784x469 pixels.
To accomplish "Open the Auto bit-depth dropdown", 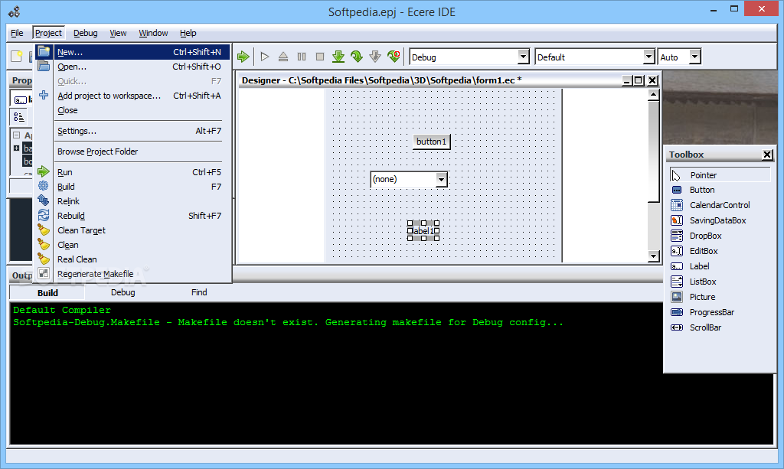I will tap(694, 57).
